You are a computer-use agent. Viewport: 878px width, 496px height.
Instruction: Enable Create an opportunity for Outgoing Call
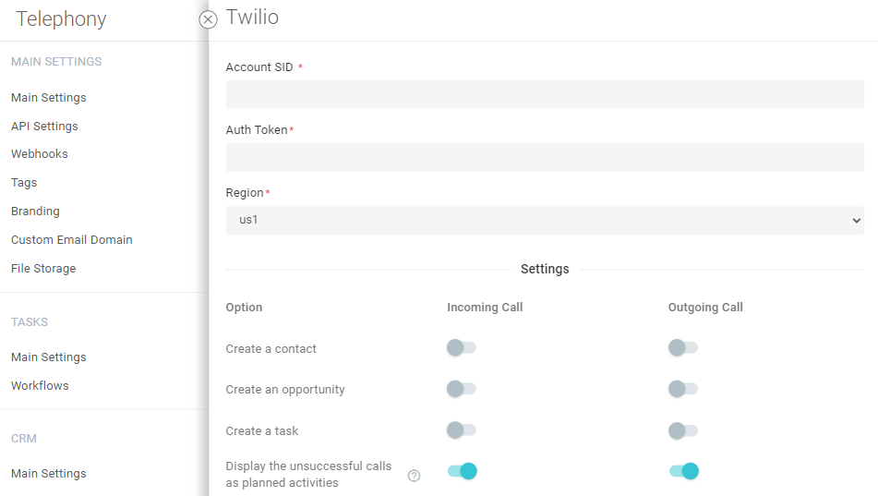click(683, 389)
